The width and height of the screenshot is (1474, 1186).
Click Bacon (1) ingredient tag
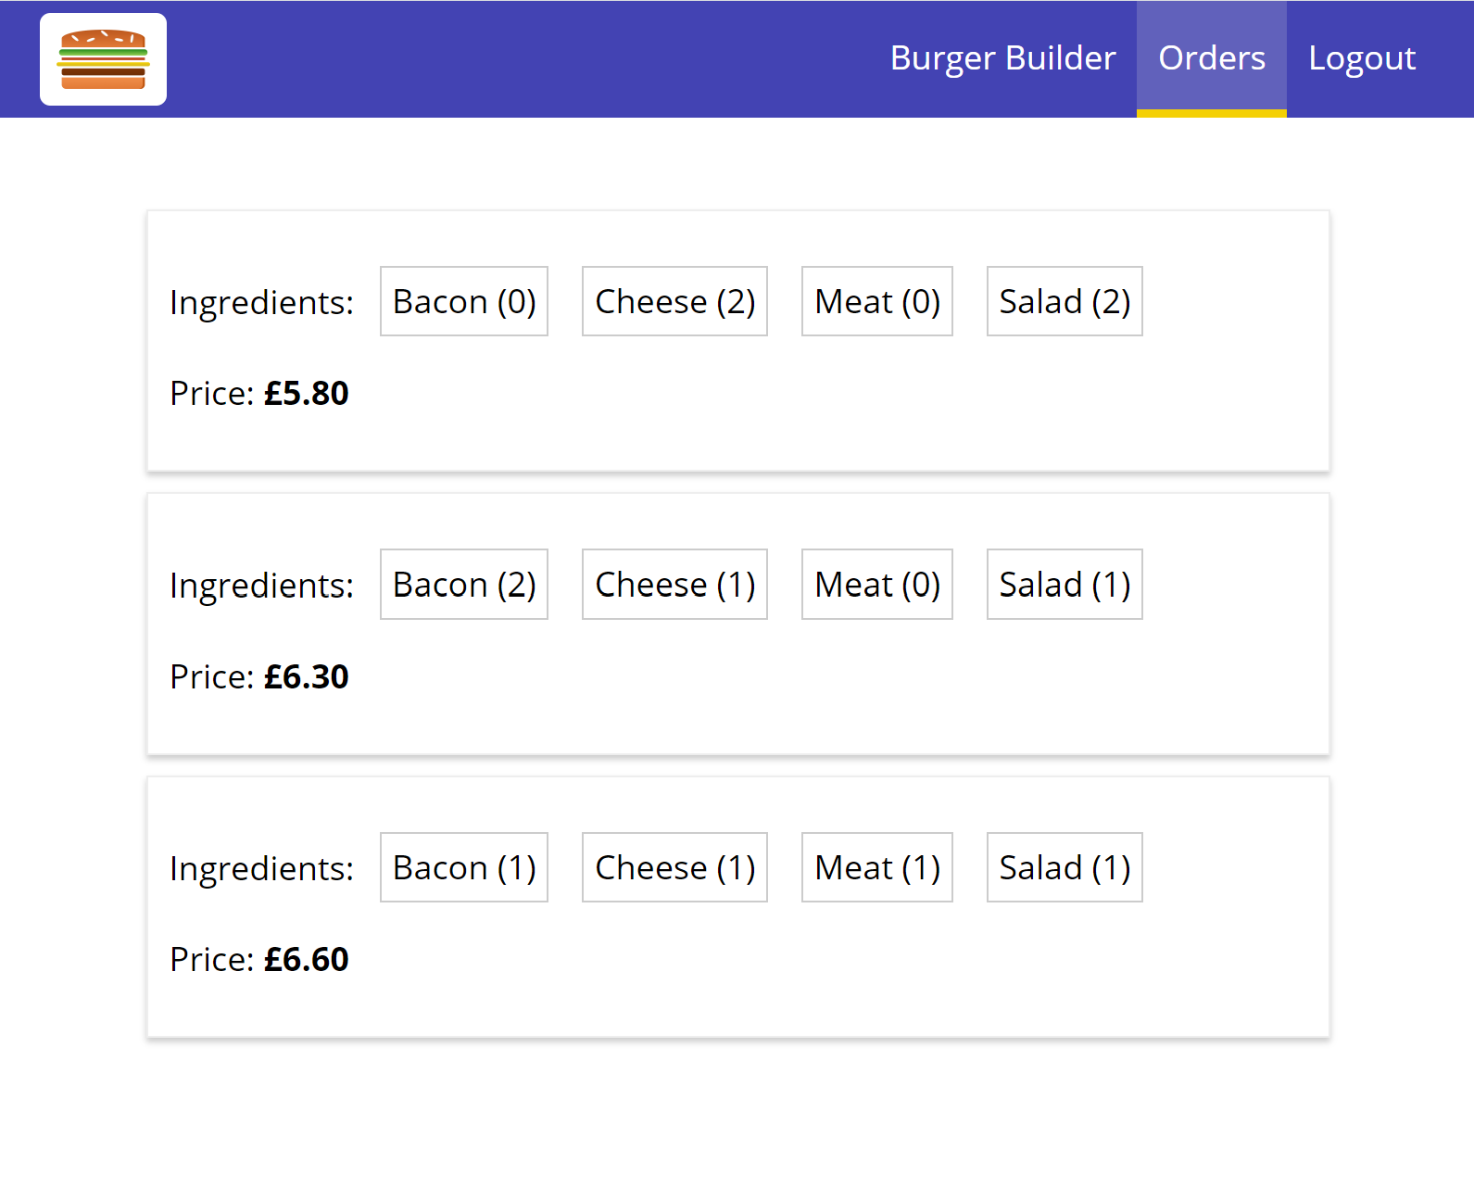tap(464, 867)
